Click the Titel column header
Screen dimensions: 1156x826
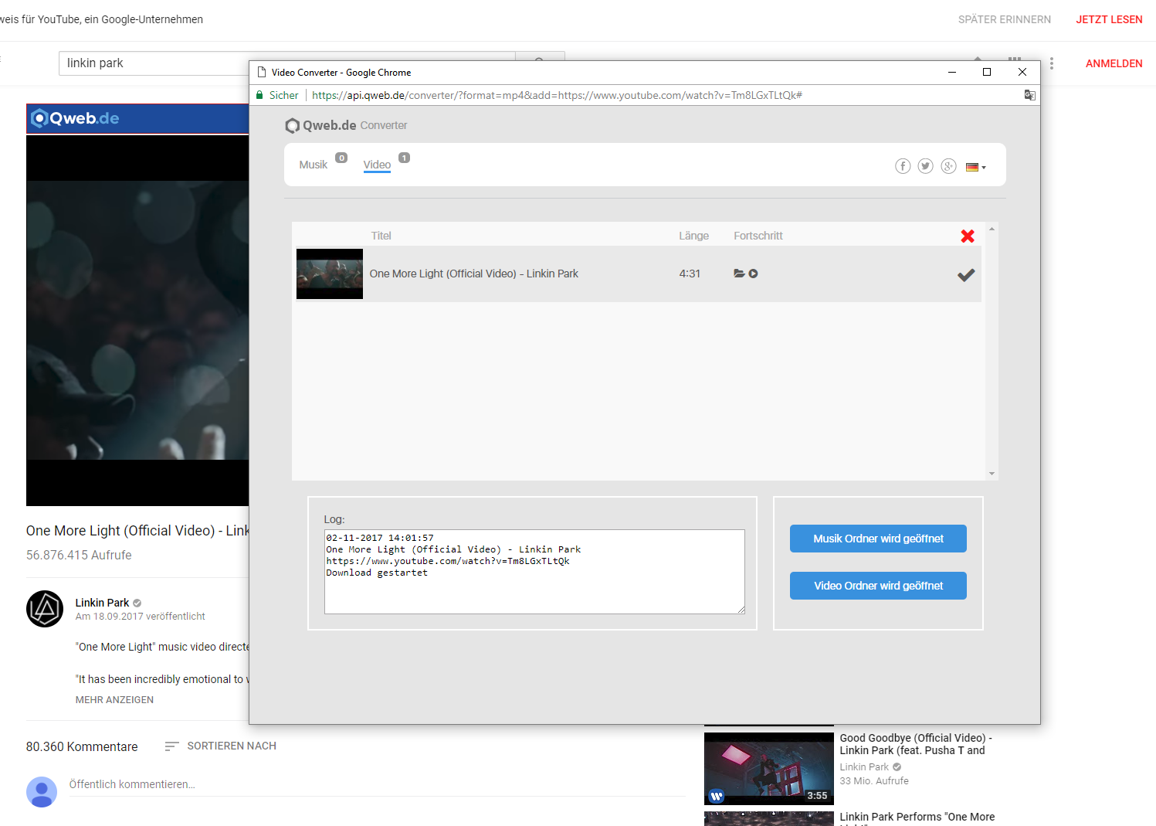[381, 236]
